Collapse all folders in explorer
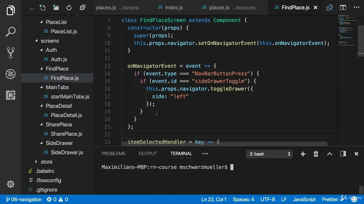The image size is (364, 204). coord(83,8)
